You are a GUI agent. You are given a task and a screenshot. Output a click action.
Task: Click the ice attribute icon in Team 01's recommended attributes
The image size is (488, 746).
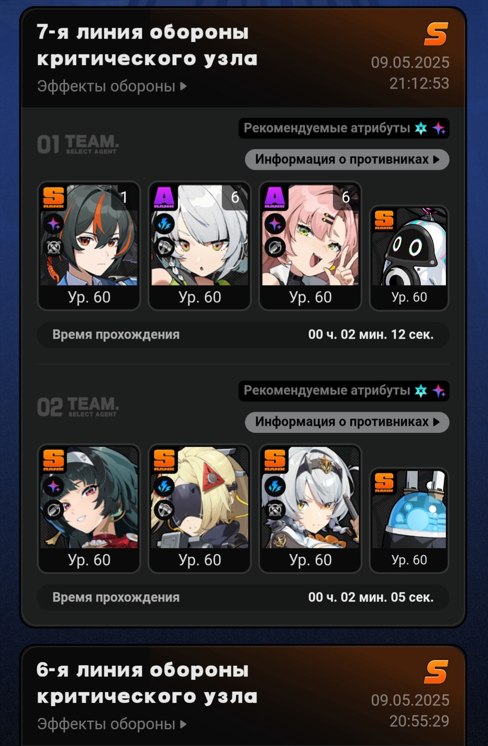tap(421, 128)
